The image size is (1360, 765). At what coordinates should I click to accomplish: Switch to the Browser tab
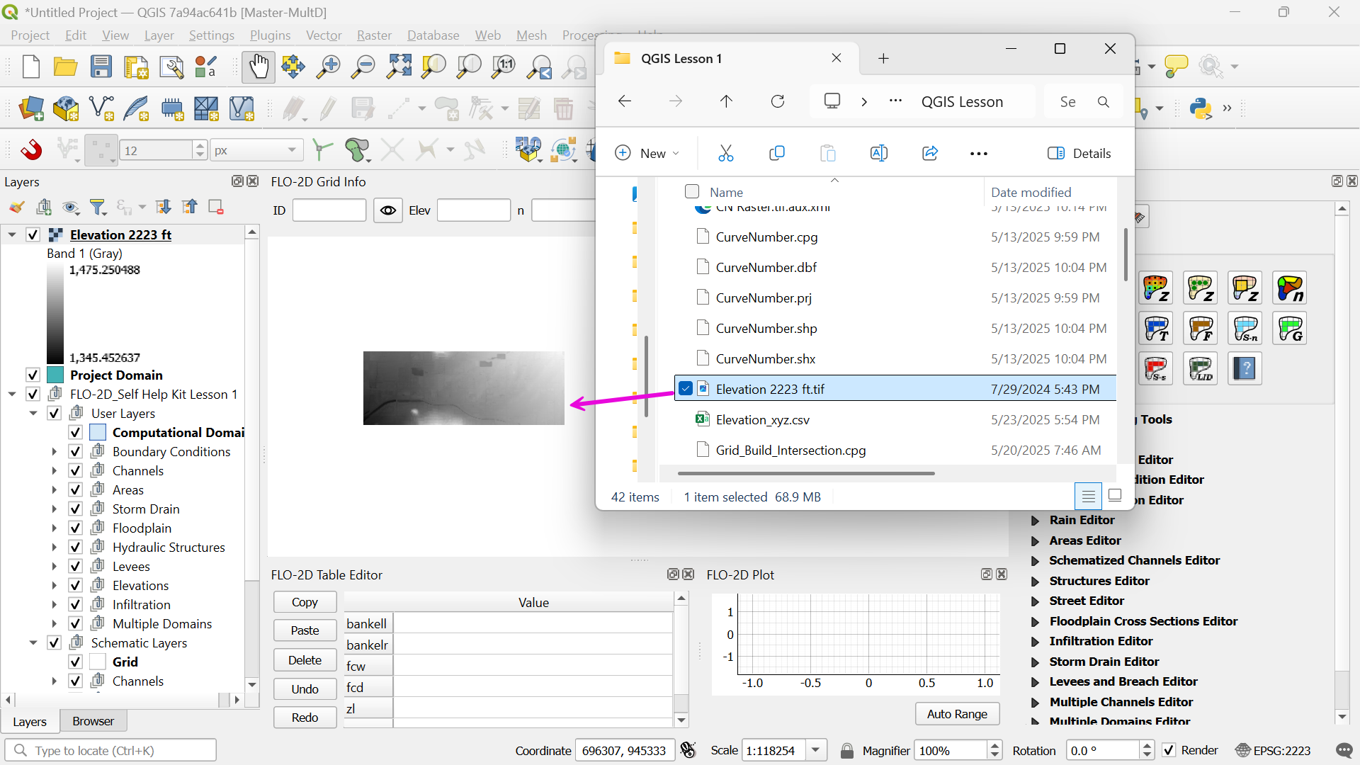93,721
